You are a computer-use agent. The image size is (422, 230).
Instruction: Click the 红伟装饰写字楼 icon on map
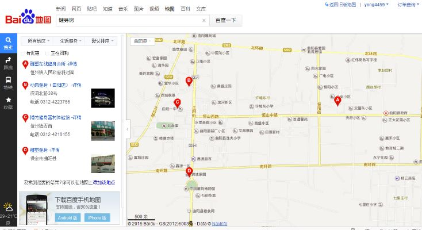(348, 60)
